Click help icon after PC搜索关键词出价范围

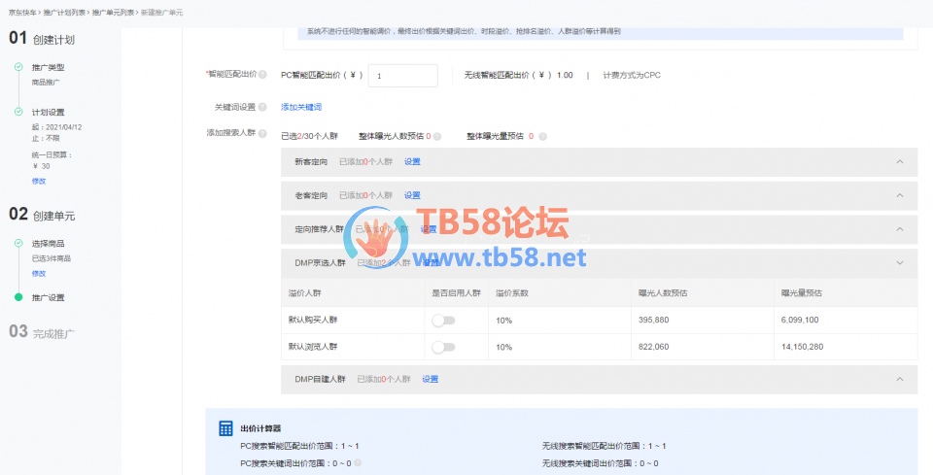pos(359,463)
